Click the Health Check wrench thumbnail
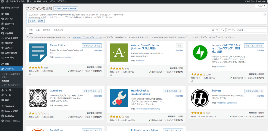 click(x=119, y=98)
